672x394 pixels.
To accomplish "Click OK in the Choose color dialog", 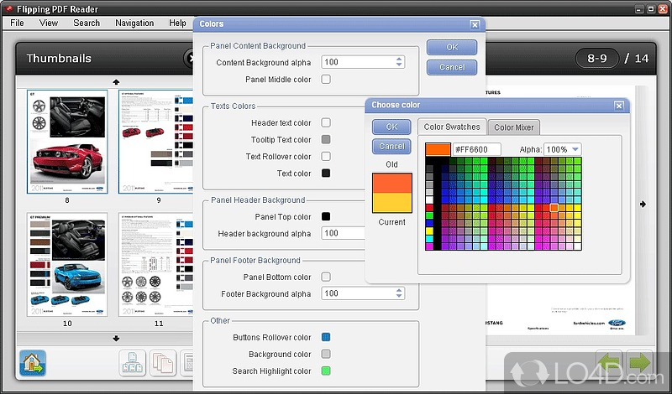I will pos(391,127).
